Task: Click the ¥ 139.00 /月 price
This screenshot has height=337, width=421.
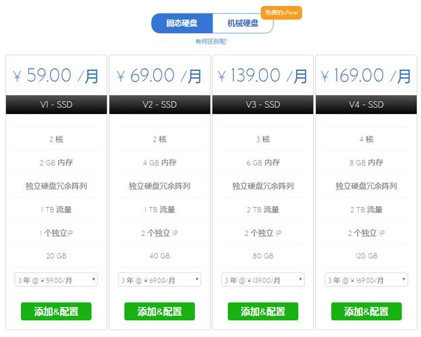Action: point(262,75)
